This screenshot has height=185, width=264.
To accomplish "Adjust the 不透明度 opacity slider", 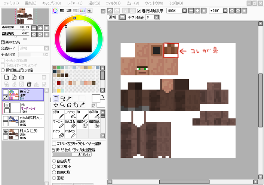I will [x=34, y=54].
